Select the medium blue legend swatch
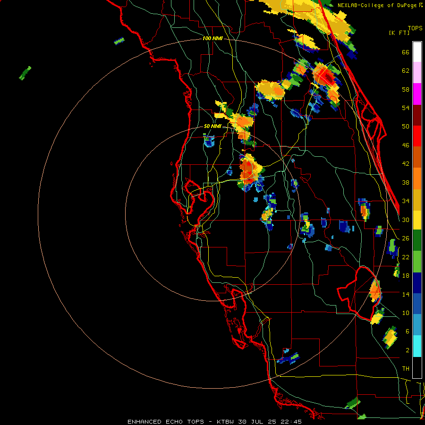 click(x=417, y=304)
